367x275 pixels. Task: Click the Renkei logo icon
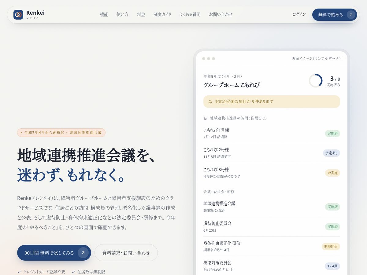18,15
